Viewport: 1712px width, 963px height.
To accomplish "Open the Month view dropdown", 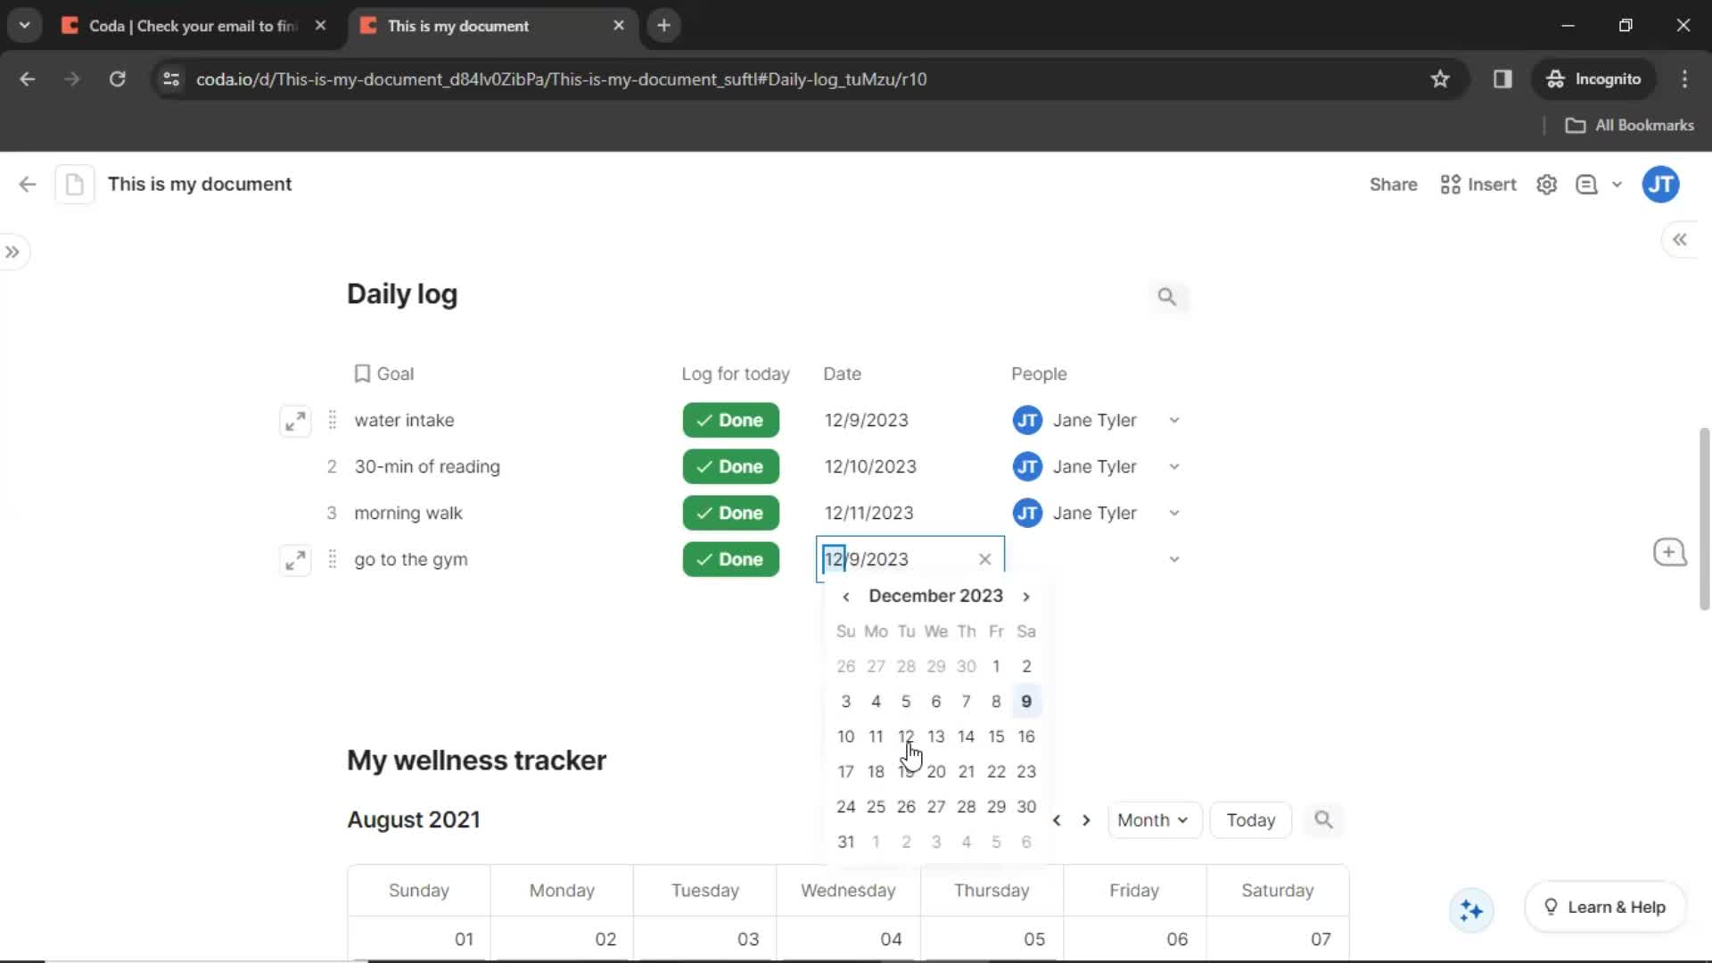I will 1154,820.
